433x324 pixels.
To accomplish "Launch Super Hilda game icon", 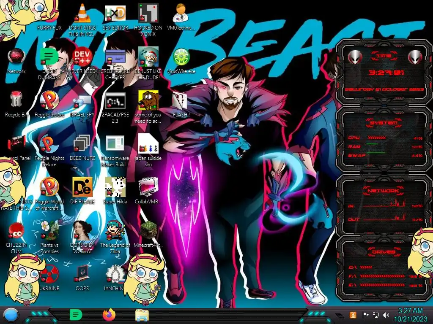I will coord(115,187).
